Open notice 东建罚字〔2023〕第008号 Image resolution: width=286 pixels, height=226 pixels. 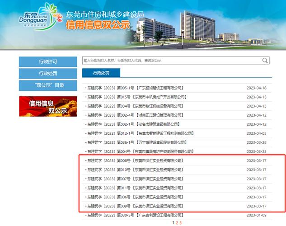(x=135, y=161)
